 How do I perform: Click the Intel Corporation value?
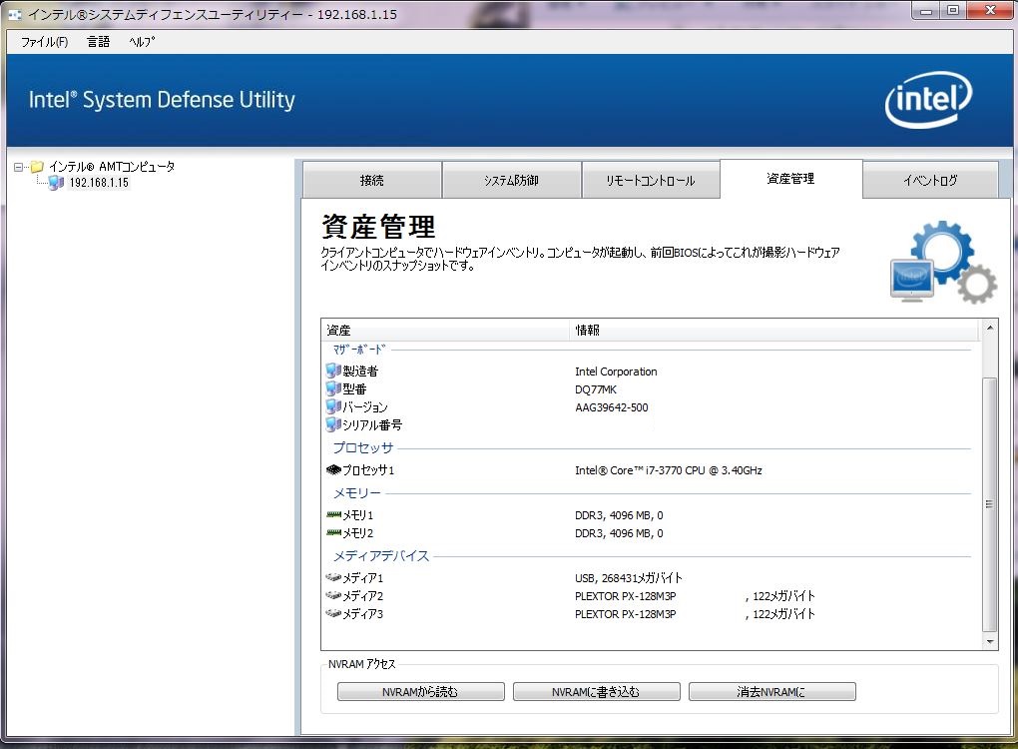point(616,372)
